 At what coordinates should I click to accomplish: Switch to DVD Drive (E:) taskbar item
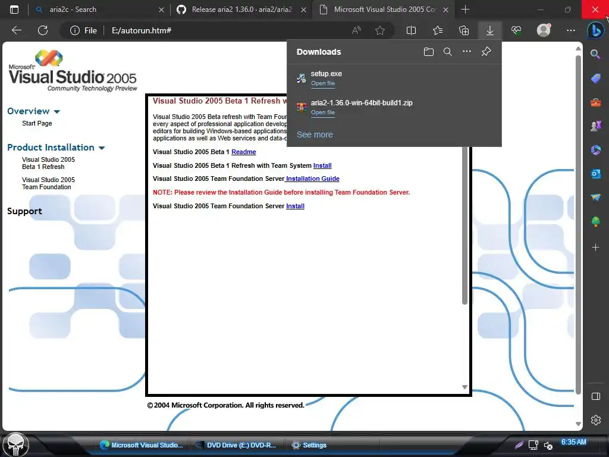[x=237, y=445]
